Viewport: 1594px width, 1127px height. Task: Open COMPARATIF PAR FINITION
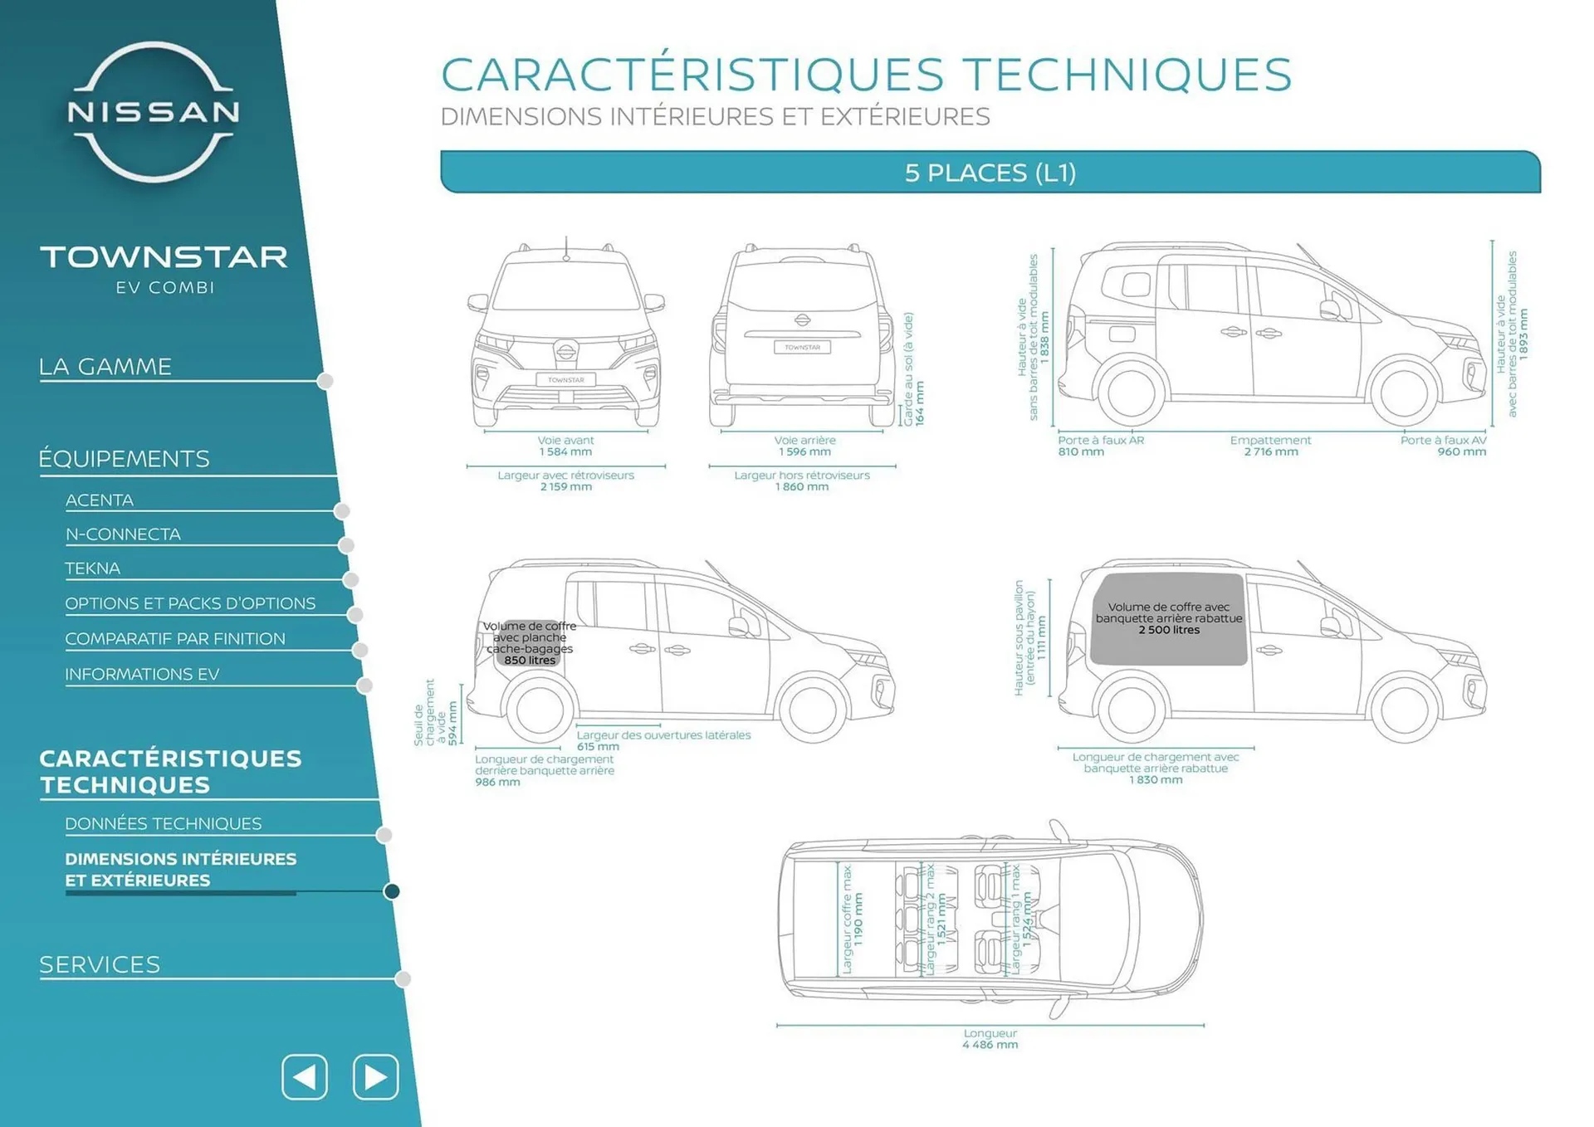[x=175, y=638]
